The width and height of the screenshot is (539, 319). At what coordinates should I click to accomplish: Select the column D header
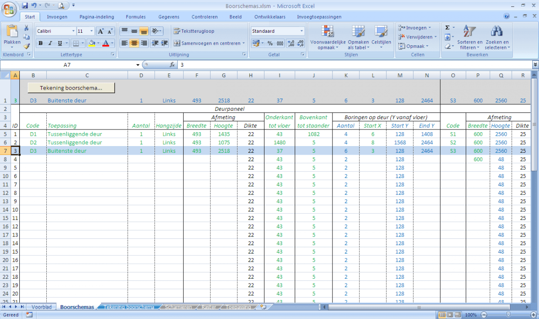(141, 75)
